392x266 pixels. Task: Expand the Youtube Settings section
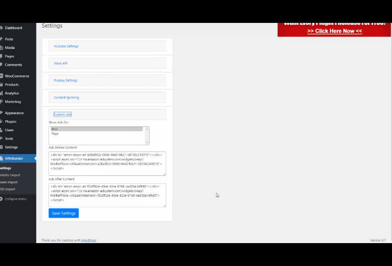click(66, 46)
